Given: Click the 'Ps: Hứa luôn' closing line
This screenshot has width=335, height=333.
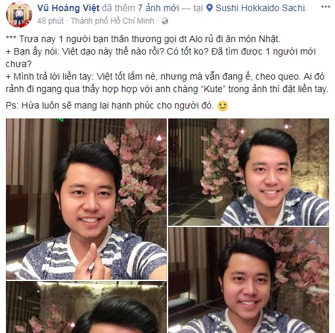Looking at the screenshot, I should (110, 106).
